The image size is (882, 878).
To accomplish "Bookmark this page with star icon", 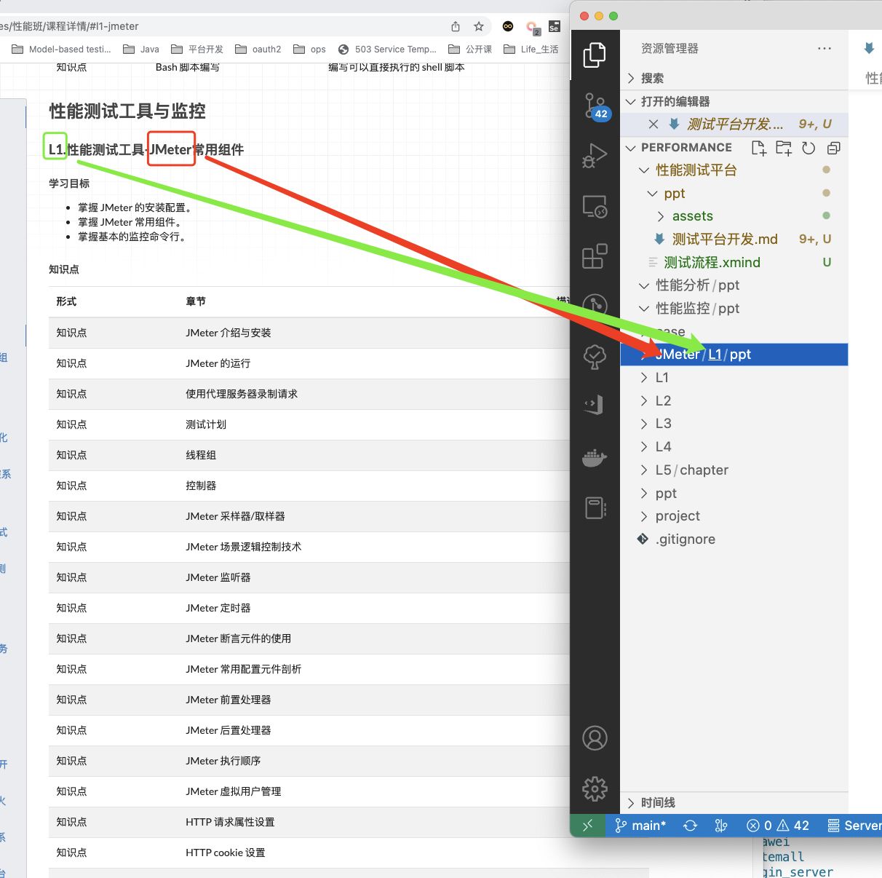I will [x=479, y=27].
